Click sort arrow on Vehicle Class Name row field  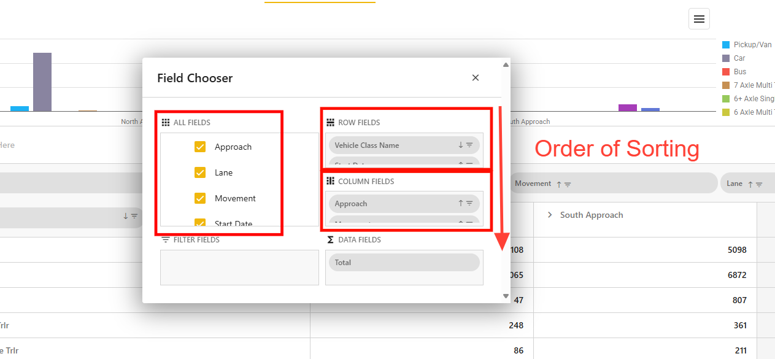(x=461, y=145)
